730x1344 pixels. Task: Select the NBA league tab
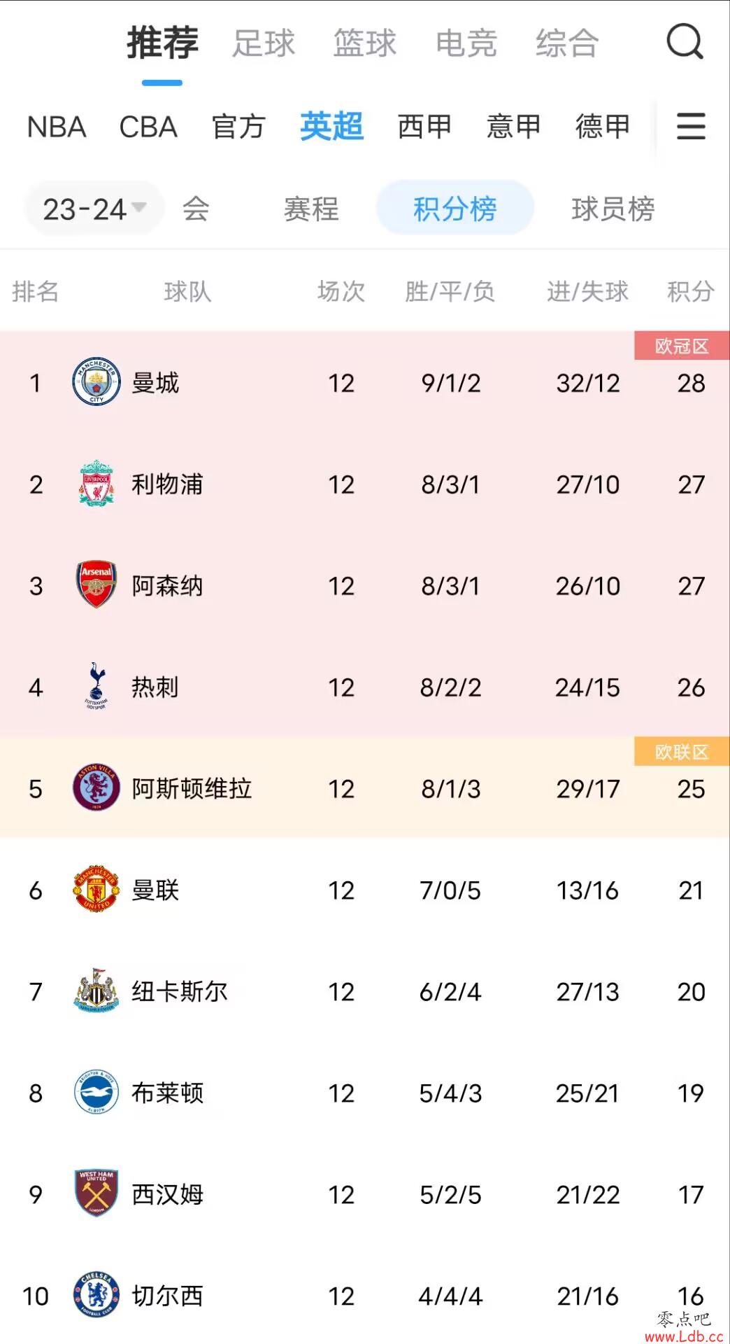pyautogui.click(x=57, y=127)
